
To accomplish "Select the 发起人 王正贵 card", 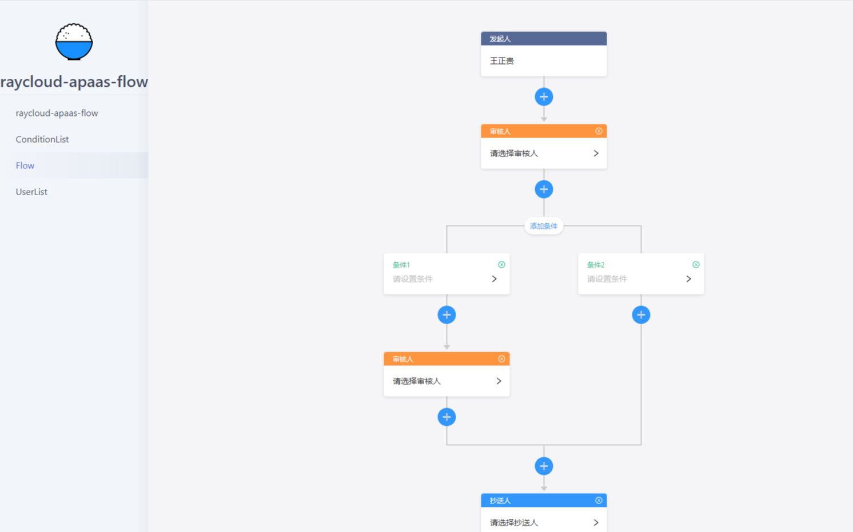I will (544, 61).
